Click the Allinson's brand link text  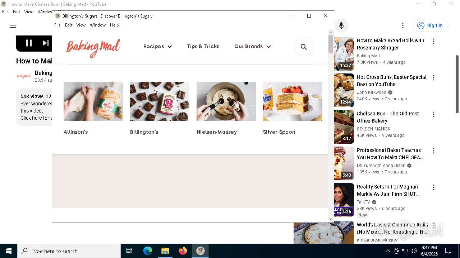click(x=76, y=132)
